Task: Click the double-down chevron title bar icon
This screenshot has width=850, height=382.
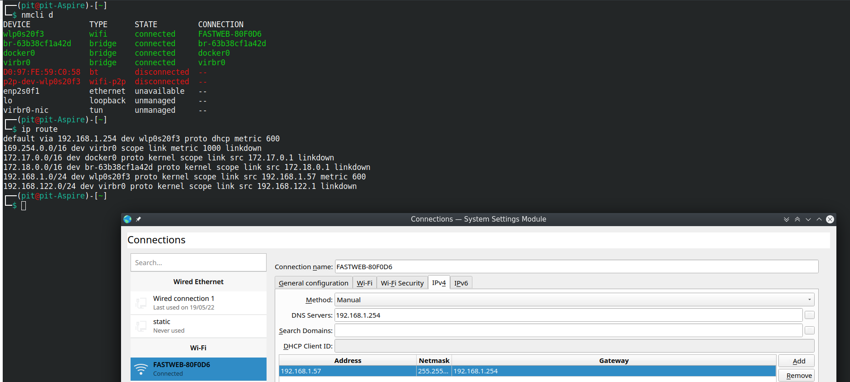Action: pyautogui.click(x=787, y=219)
